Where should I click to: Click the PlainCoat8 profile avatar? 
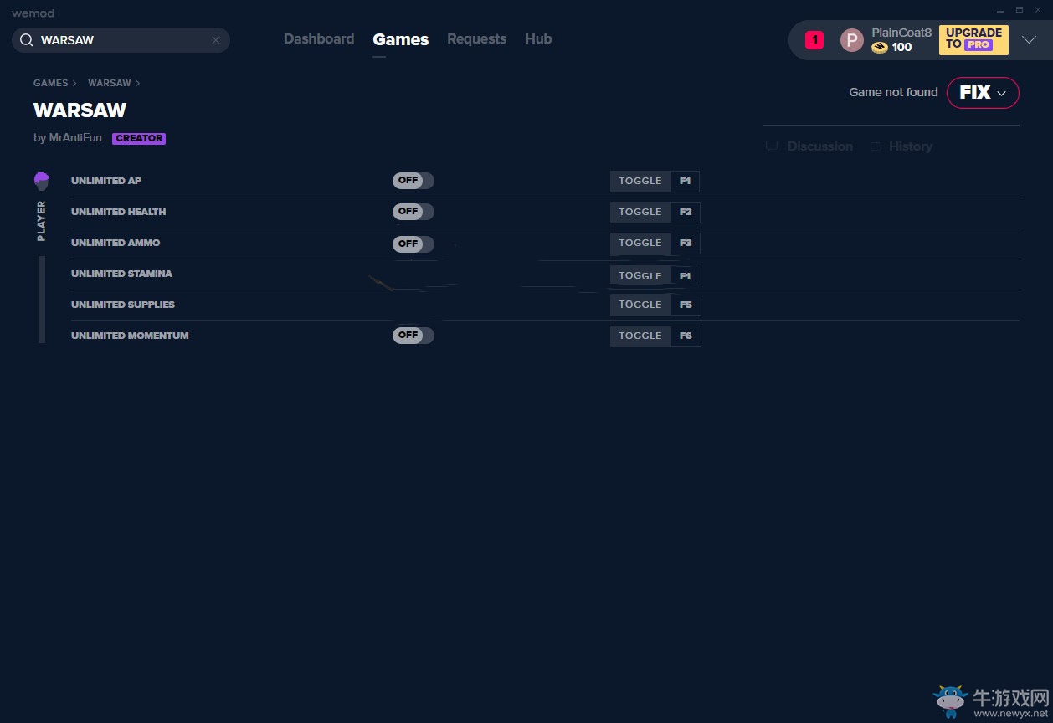(851, 40)
